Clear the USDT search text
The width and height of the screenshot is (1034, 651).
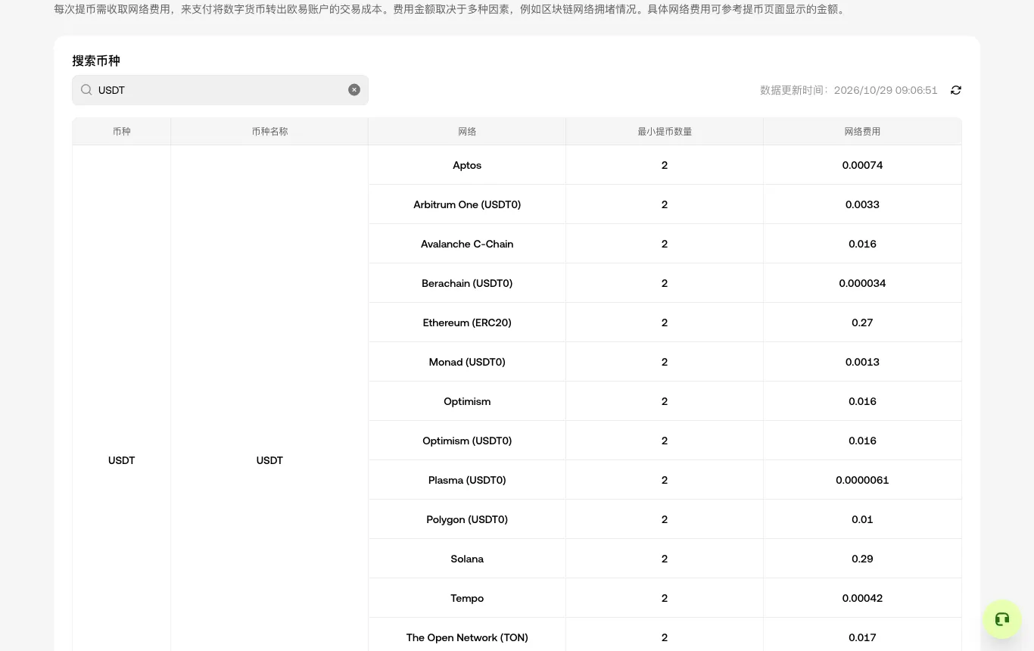pyautogui.click(x=354, y=89)
